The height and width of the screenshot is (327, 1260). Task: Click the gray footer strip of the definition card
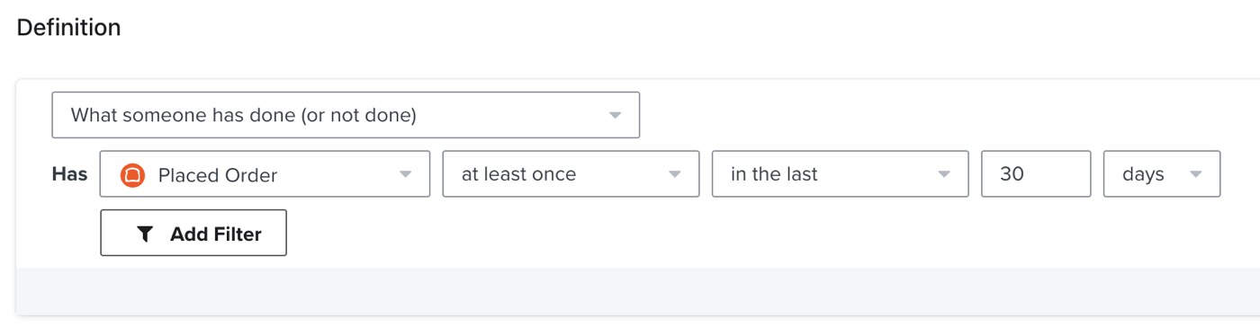[638, 291]
